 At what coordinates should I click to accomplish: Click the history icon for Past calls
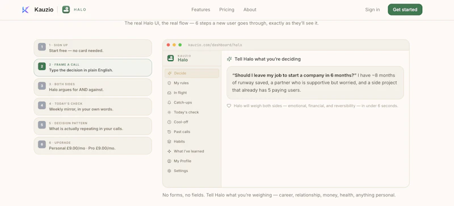[169, 132]
